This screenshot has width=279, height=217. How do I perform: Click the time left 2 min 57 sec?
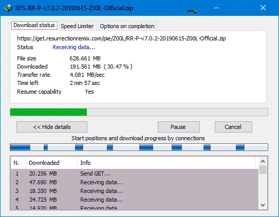85,83
